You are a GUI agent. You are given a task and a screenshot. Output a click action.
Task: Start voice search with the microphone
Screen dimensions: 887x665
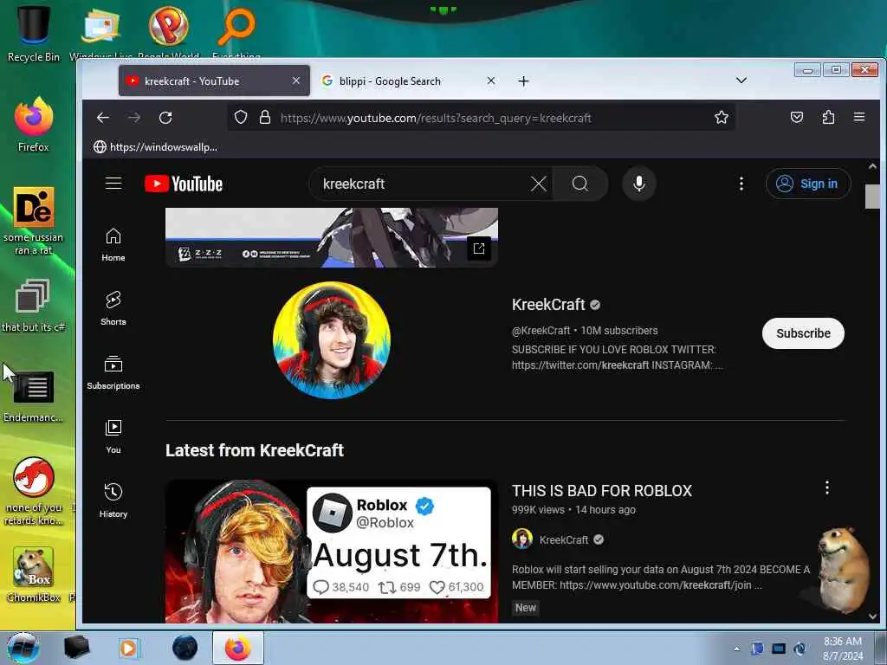click(x=639, y=184)
